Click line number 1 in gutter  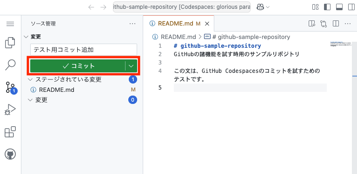(x=160, y=46)
